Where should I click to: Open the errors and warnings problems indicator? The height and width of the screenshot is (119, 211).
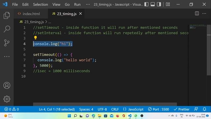(x=12, y=109)
